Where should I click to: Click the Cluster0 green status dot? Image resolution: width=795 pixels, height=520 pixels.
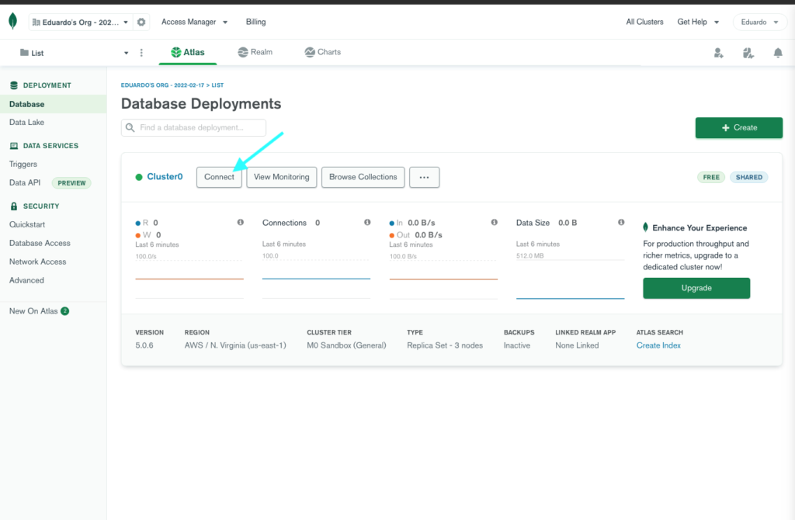click(x=138, y=178)
